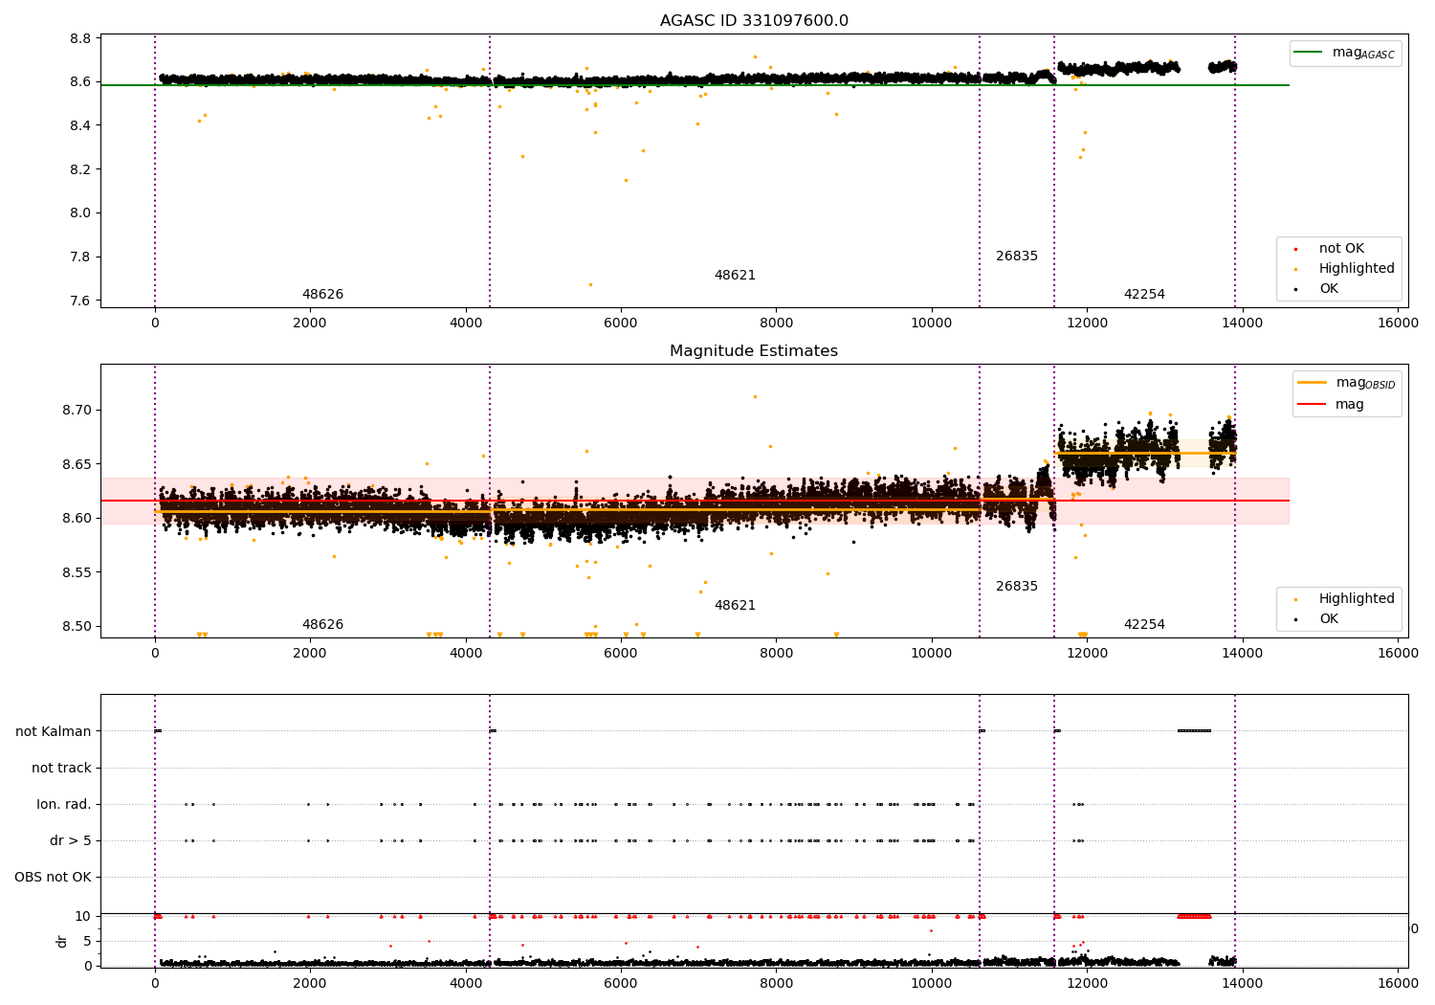The height and width of the screenshot is (1005, 1435).
Task: Click y-tick 8.8 on top plot
Action: tap(80, 38)
